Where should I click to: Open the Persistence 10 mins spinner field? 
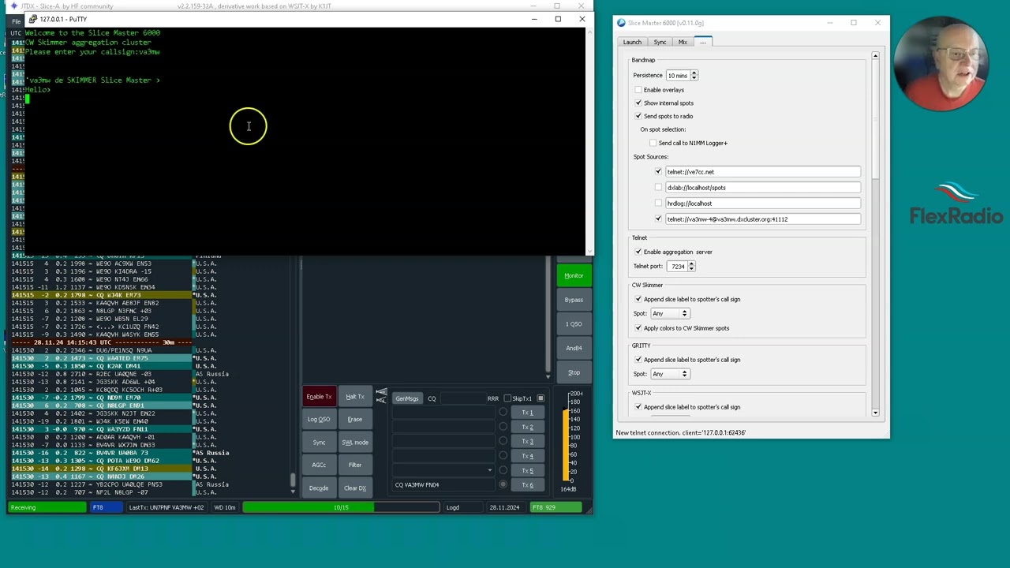678,76
